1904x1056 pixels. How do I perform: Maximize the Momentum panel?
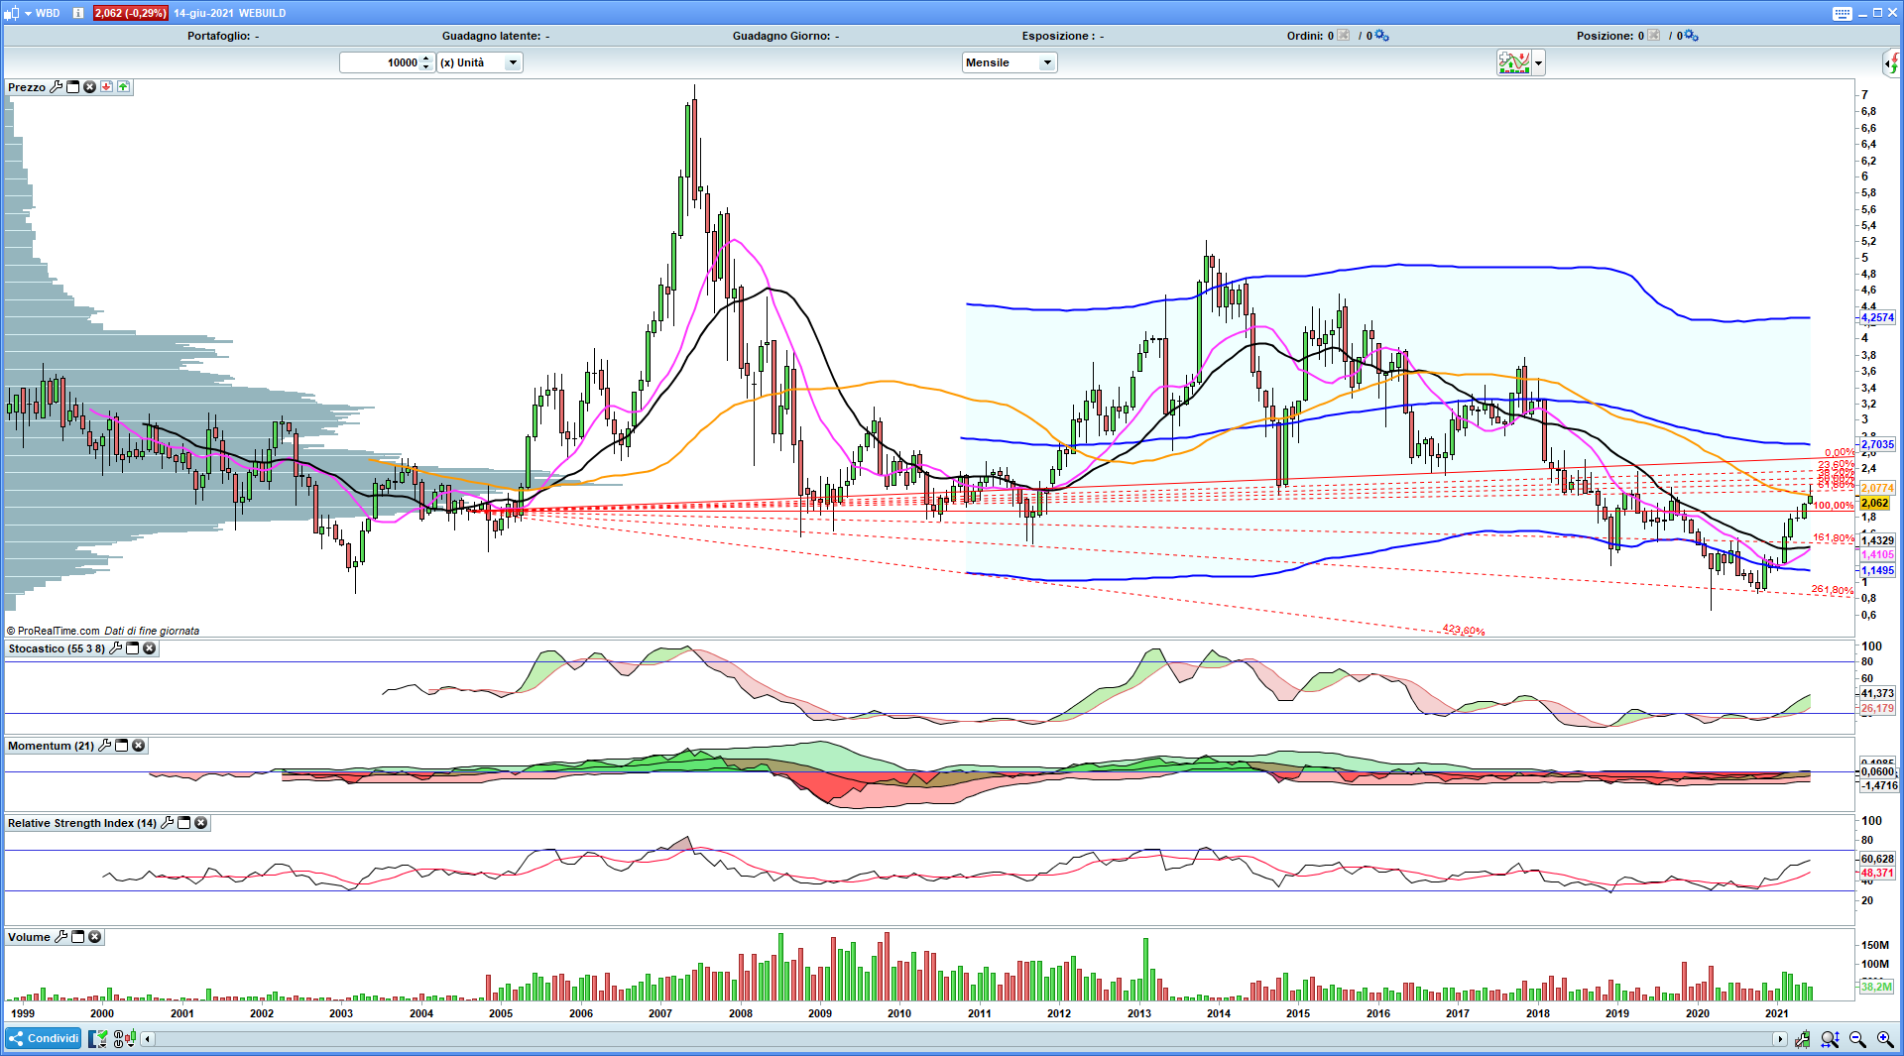pos(121,746)
